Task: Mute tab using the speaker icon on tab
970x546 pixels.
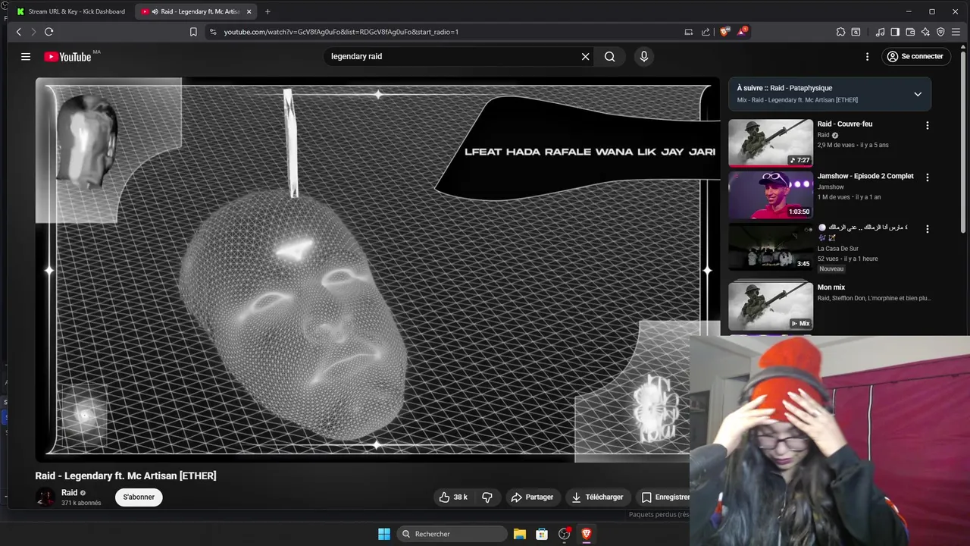Action: 155,11
